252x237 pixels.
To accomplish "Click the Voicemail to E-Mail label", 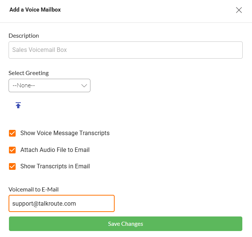I will tap(34, 190).
